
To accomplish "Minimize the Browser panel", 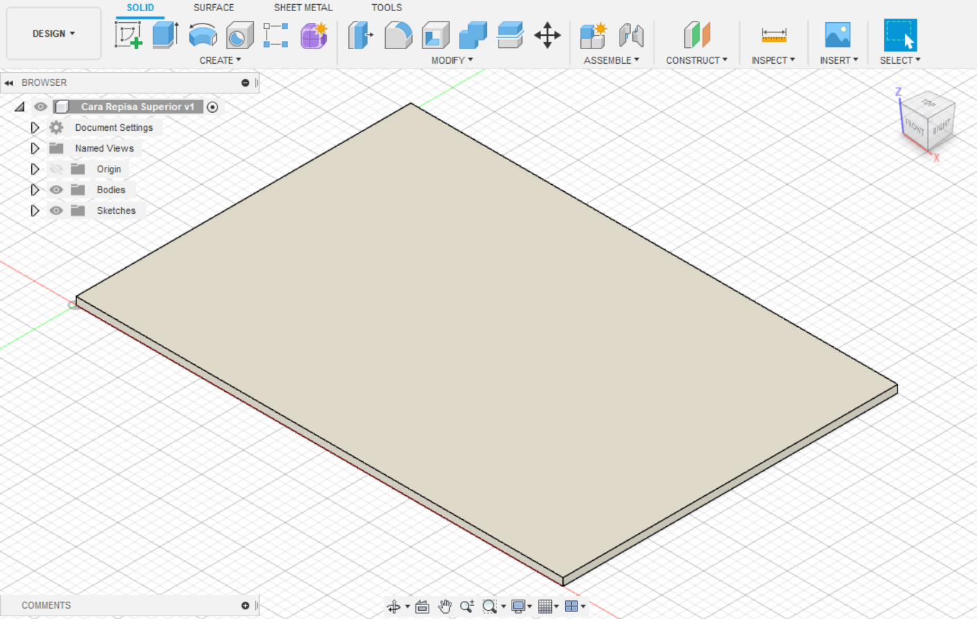I will [245, 82].
